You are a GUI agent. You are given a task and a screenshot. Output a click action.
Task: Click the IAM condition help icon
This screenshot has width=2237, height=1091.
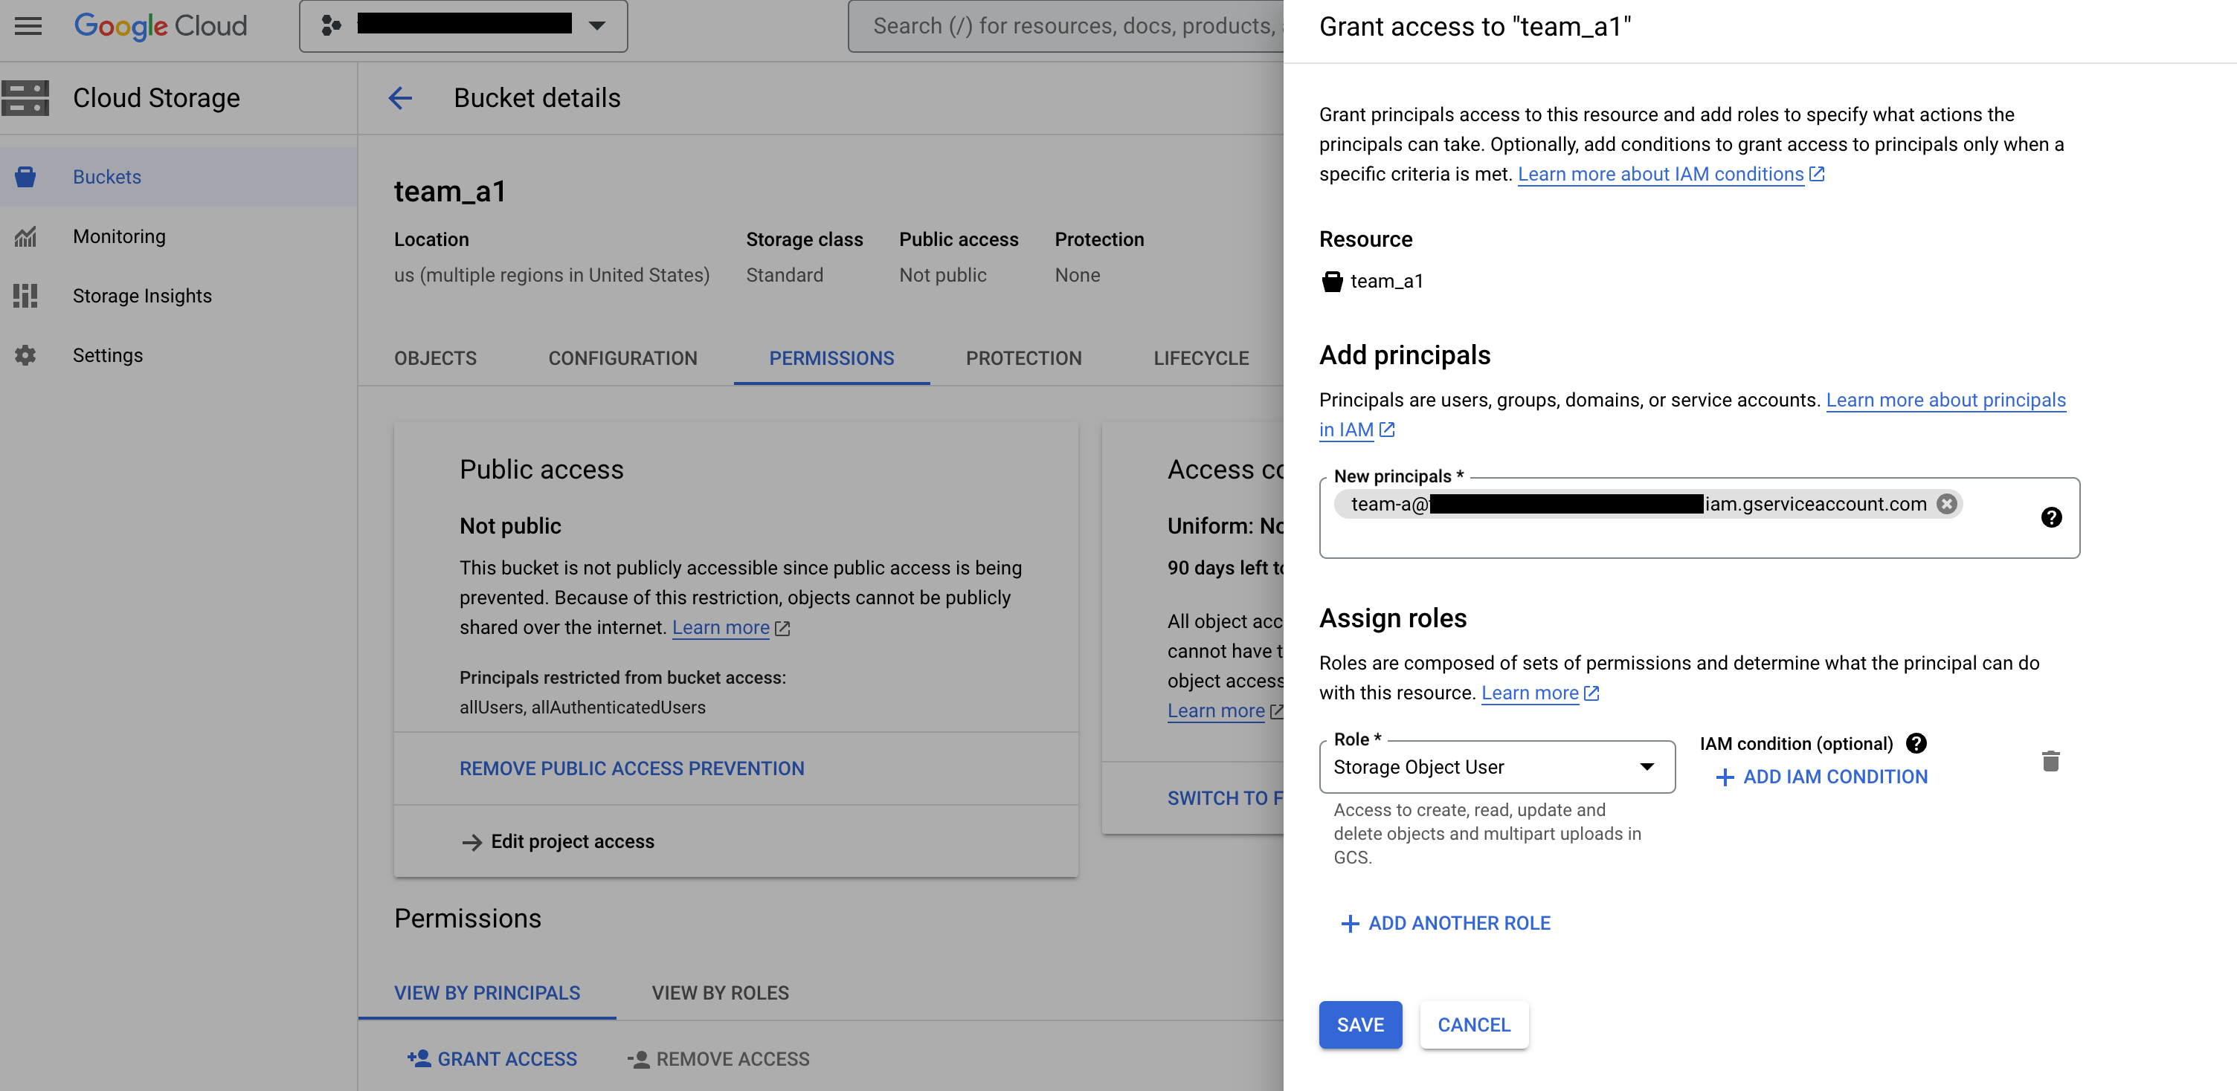(1916, 744)
